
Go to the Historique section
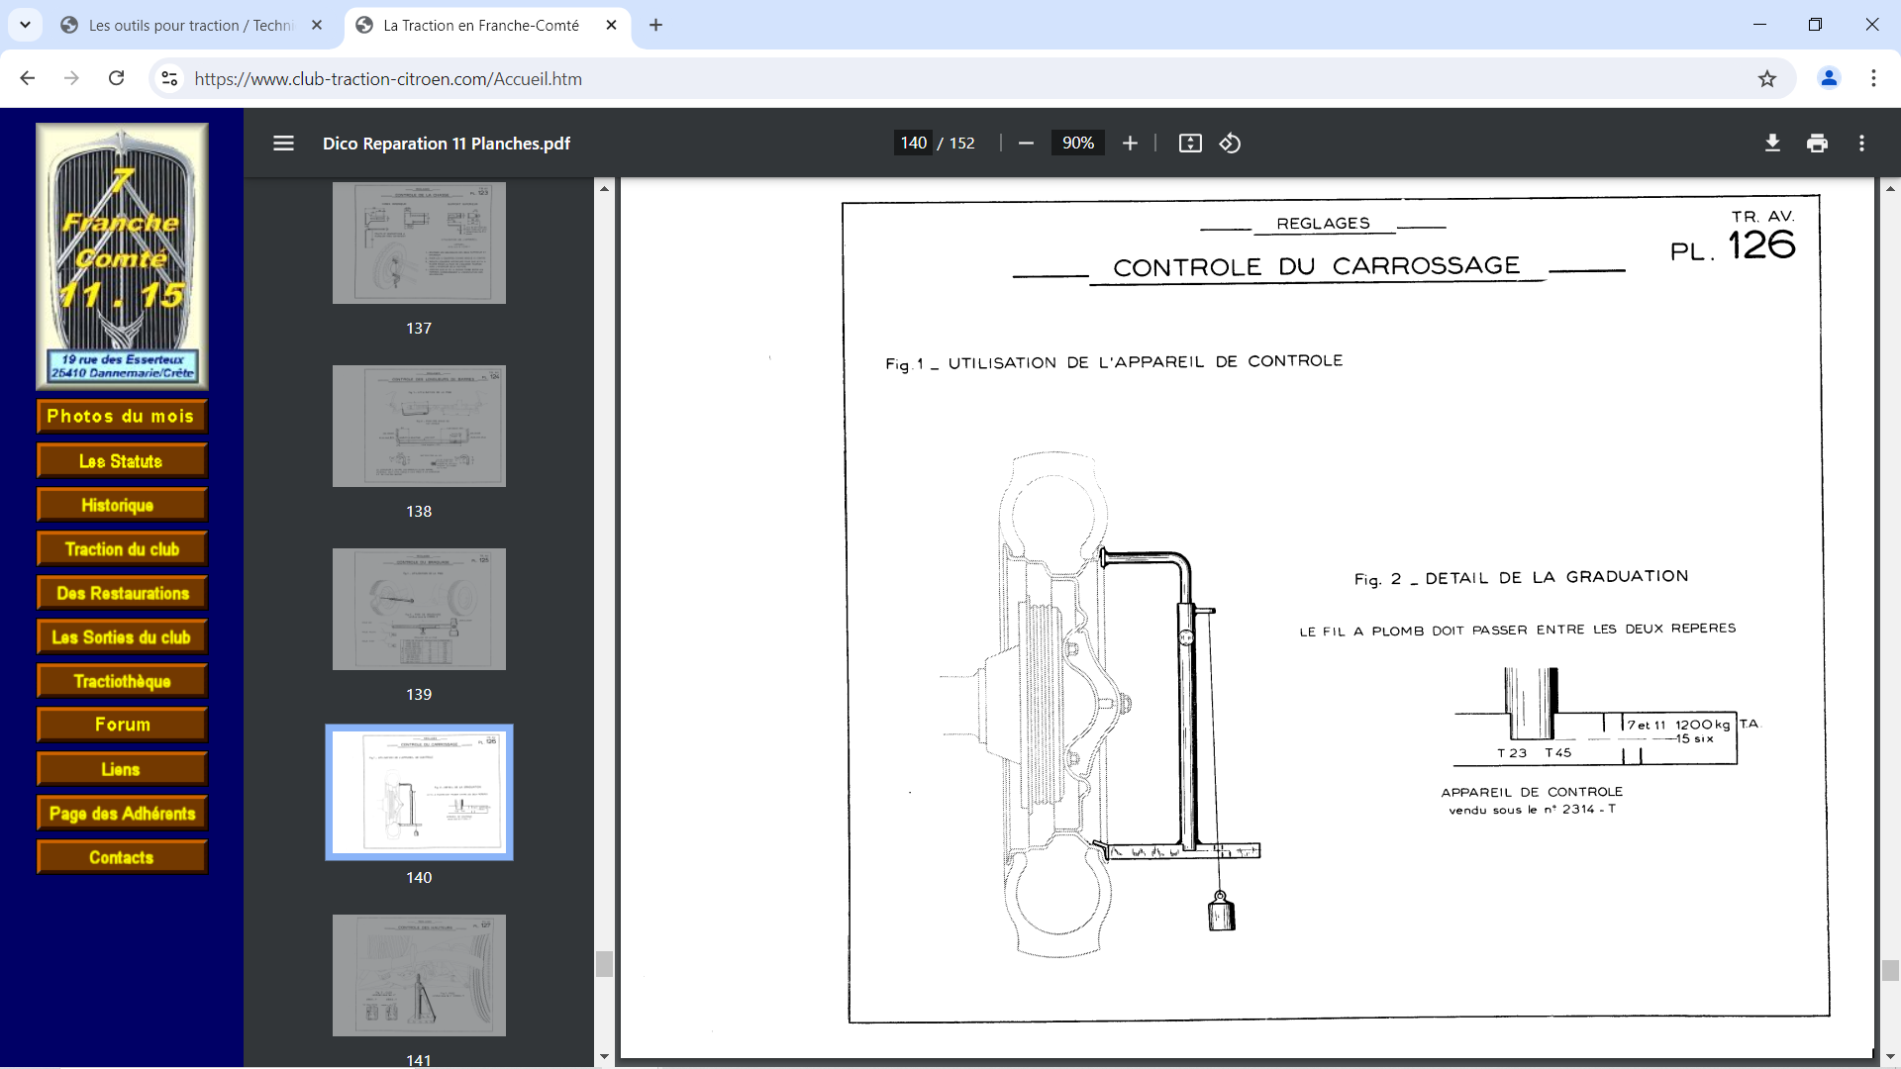(122, 505)
